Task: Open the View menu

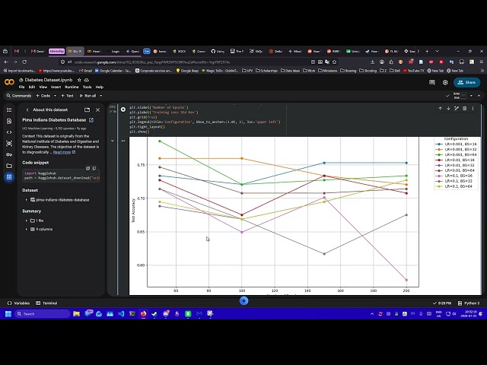Action: coord(43,87)
